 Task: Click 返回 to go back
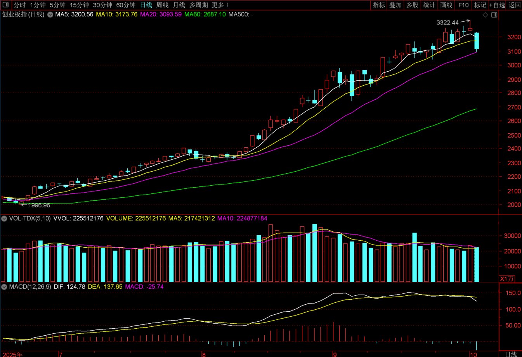515,5
